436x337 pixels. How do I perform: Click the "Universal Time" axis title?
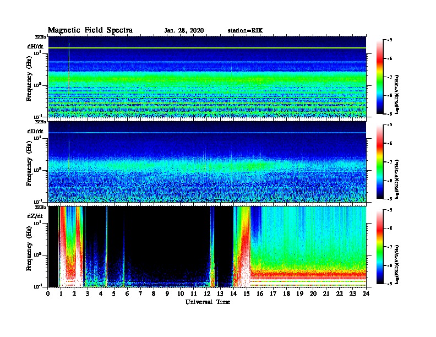(x=208, y=302)
